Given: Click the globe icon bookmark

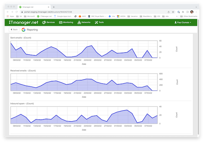Looking at the screenshot, I should tap(75, 16).
